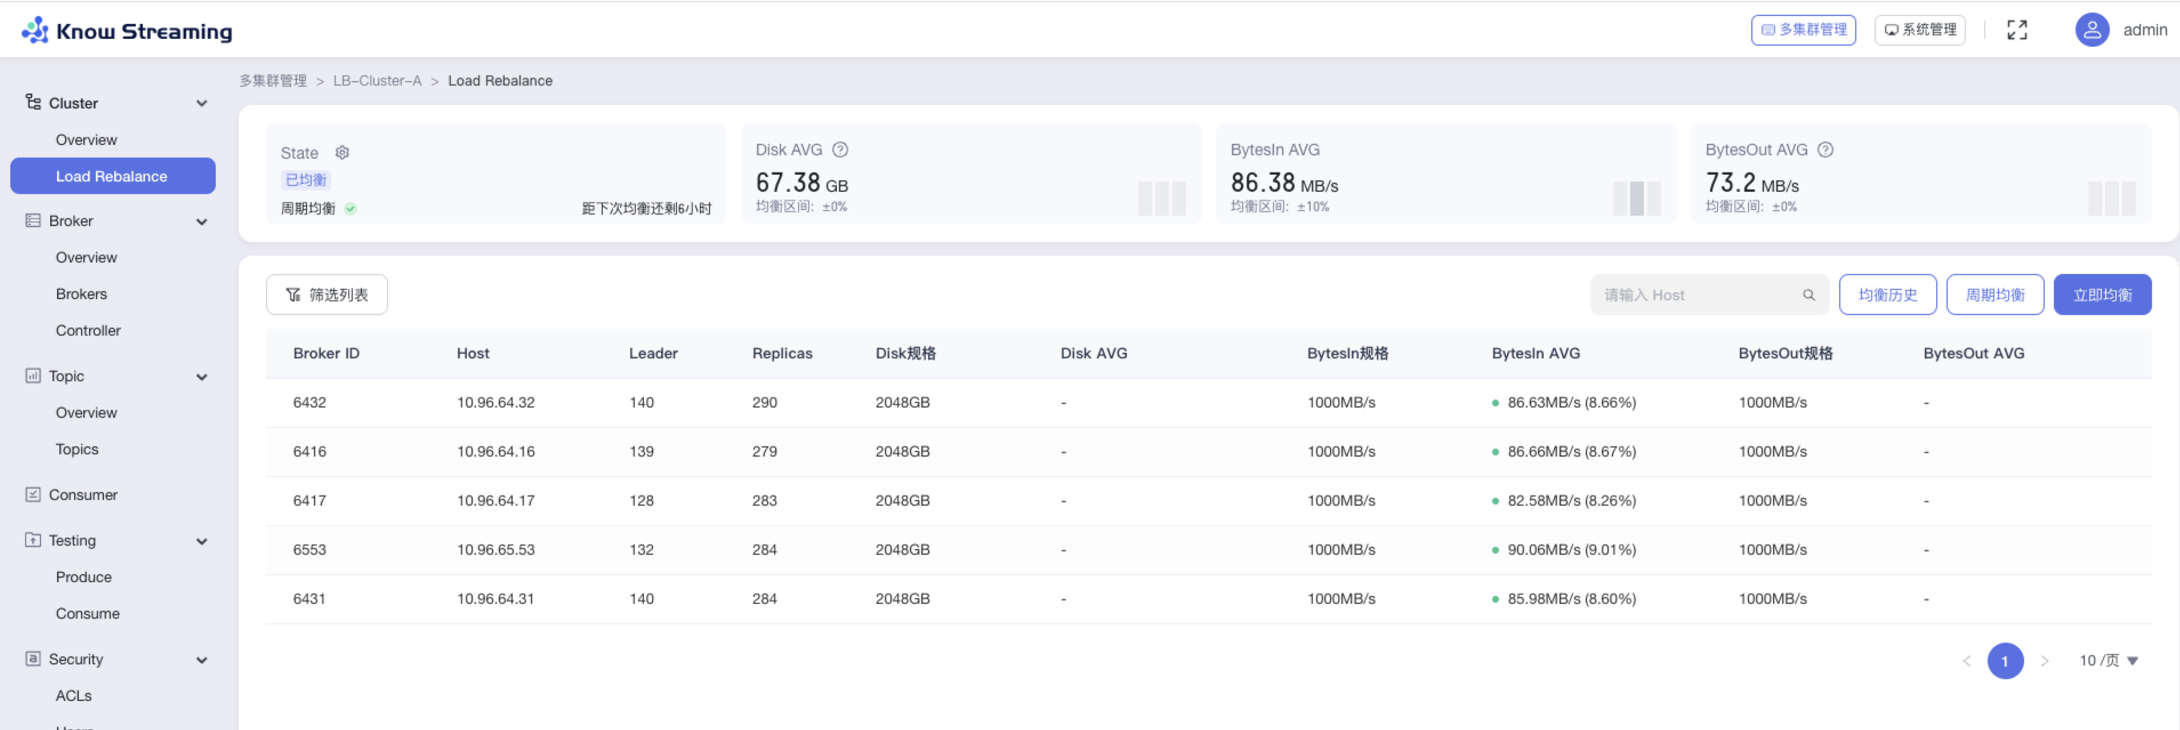Click the Know Streaming logo
2180x730 pixels.
click(127, 30)
